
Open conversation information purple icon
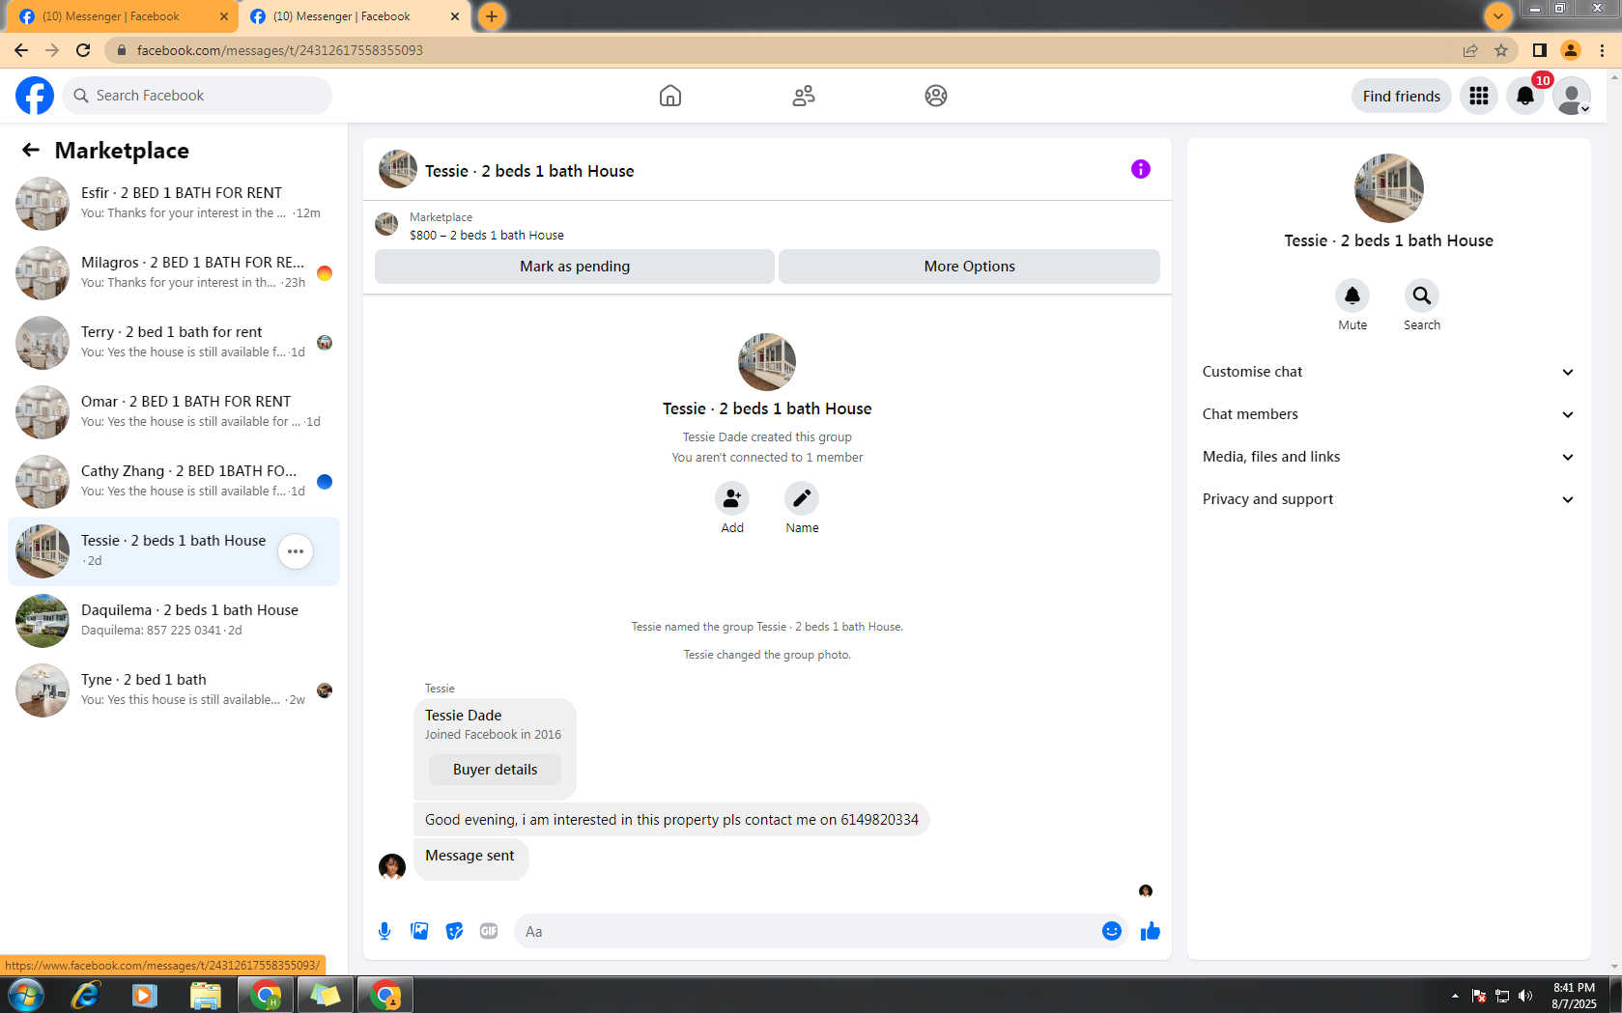pos(1141,169)
